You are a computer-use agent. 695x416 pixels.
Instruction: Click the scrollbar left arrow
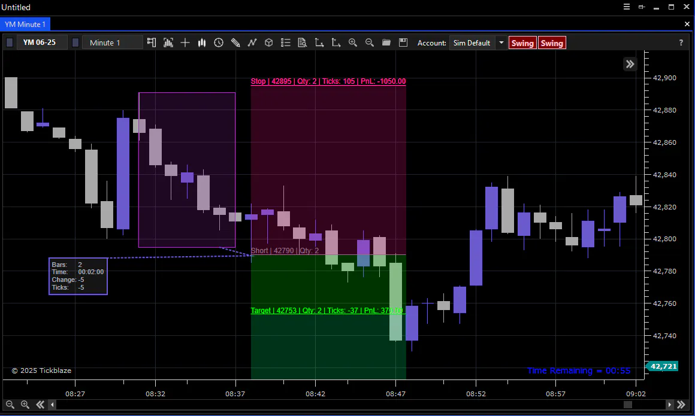52,405
